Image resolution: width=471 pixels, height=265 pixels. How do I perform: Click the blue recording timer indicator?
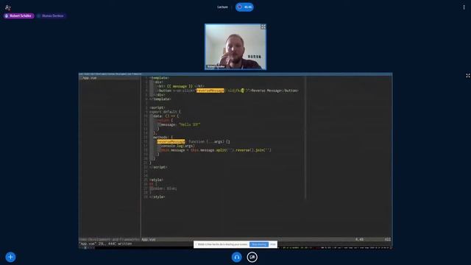click(x=244, y=7)
